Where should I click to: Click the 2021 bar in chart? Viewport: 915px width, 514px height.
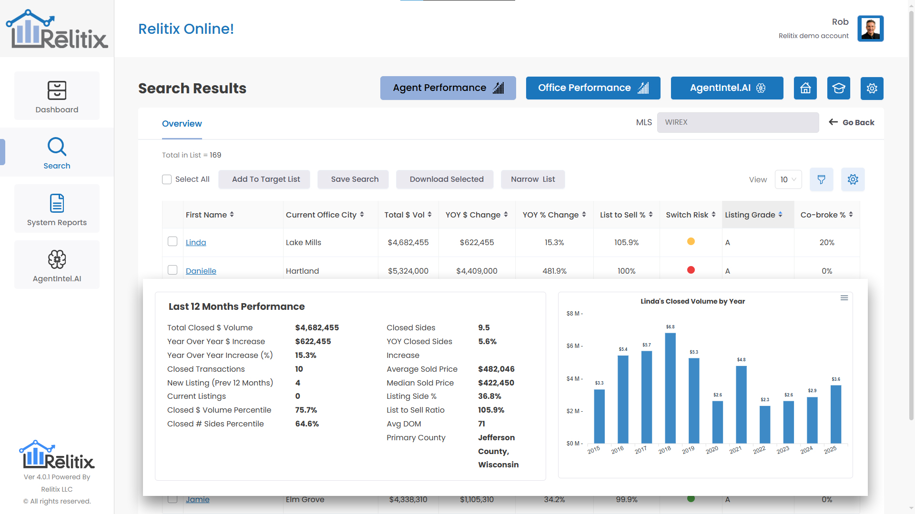(x=741, y=405)
